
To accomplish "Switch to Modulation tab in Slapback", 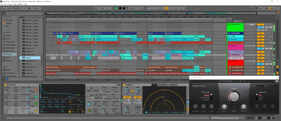I will [163, 85].
